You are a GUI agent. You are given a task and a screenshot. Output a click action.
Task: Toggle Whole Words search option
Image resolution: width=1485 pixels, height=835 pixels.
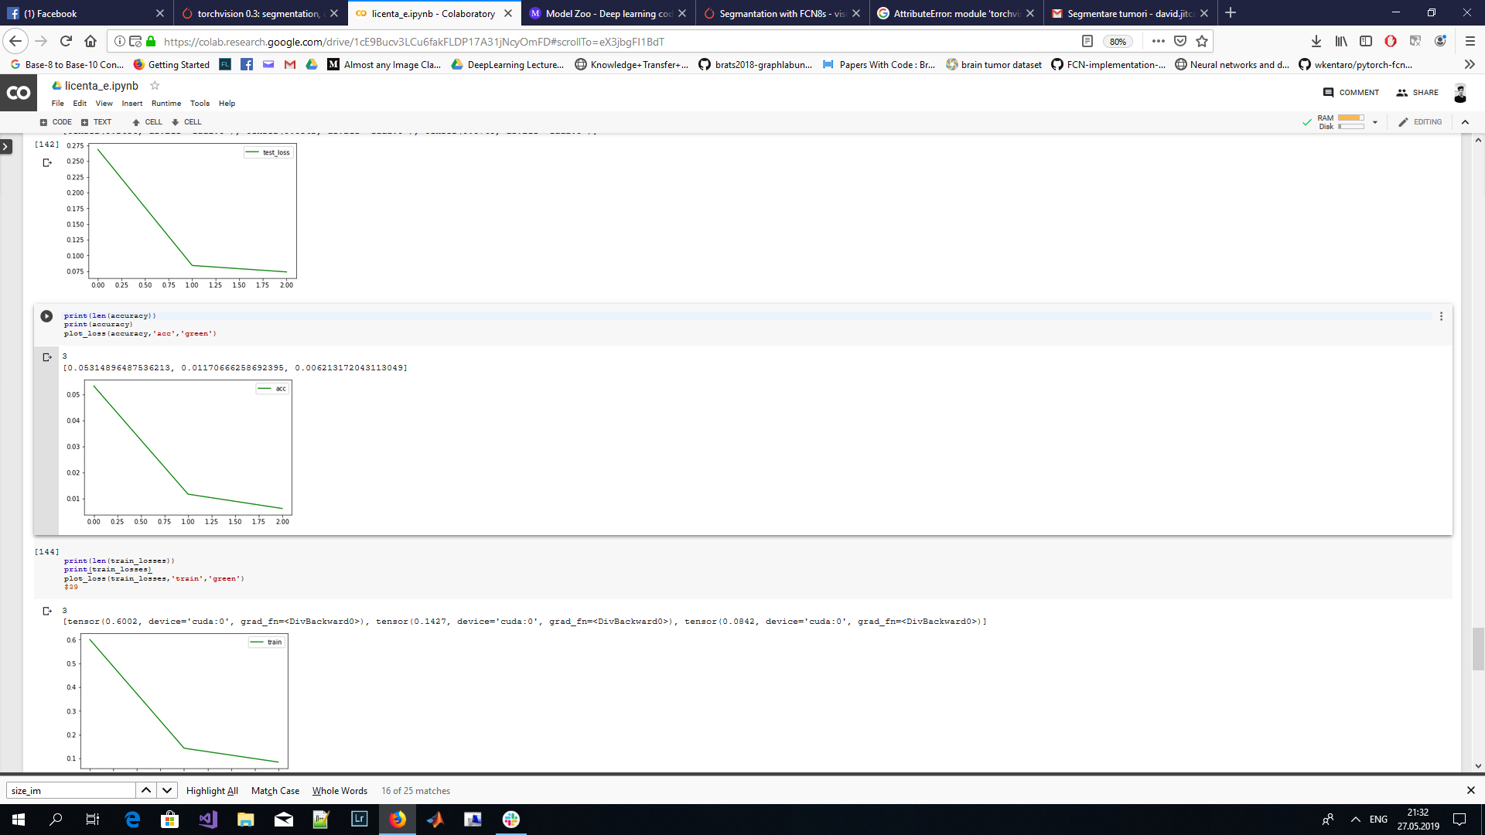[340, 790]
